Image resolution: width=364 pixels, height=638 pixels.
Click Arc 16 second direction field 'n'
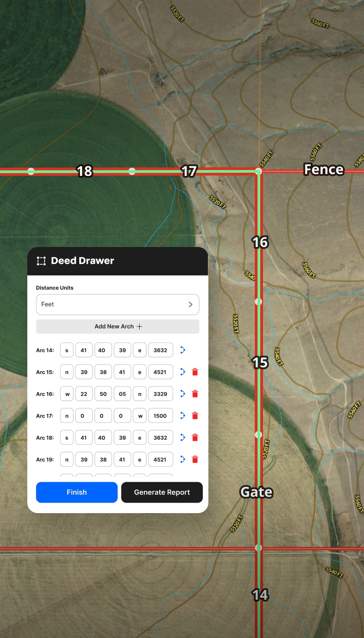pos(140,394)
